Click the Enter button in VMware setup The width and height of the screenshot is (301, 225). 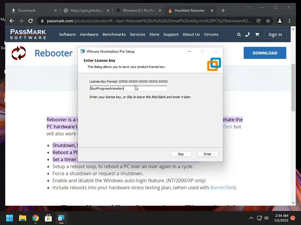coord(208,154)
